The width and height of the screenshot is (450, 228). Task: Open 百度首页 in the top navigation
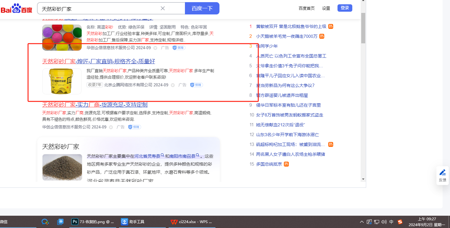[x=306, y=8]
